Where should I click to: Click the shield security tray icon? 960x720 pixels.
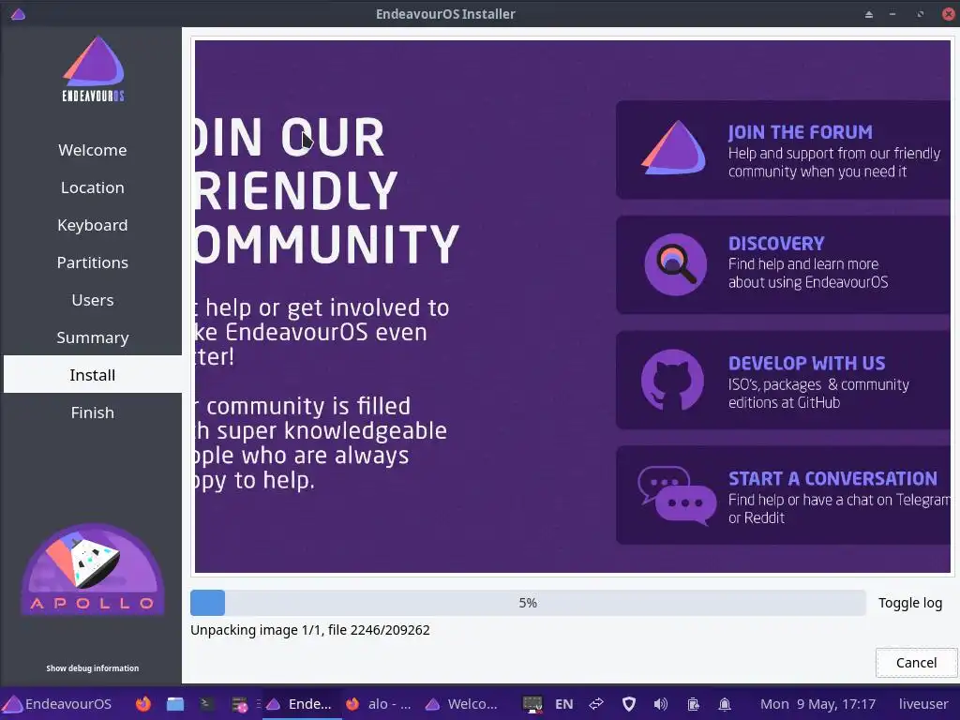[x=629, y=704]
